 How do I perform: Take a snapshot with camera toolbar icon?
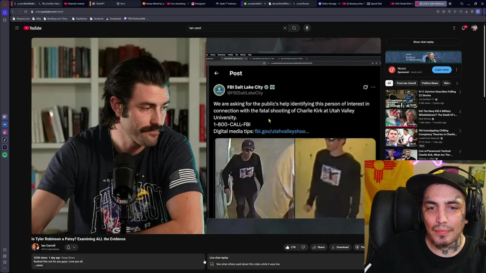pyautogui.click(x=443, y=11)
